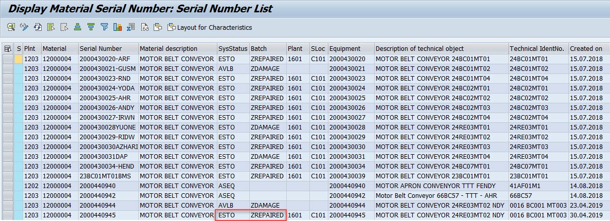Select row selector for serial 2000430028YUONE
610x221 pixels.
[x=8, y=127]
